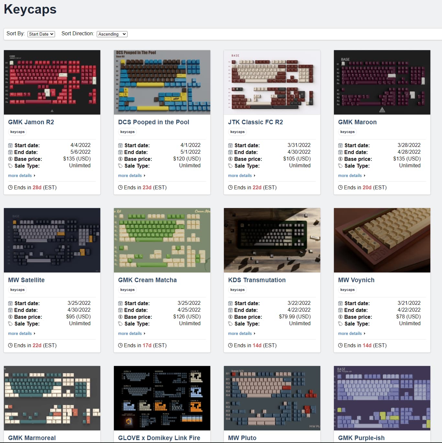Open more details for MW Voynich
442x443 pixels.
click(352, 333)
